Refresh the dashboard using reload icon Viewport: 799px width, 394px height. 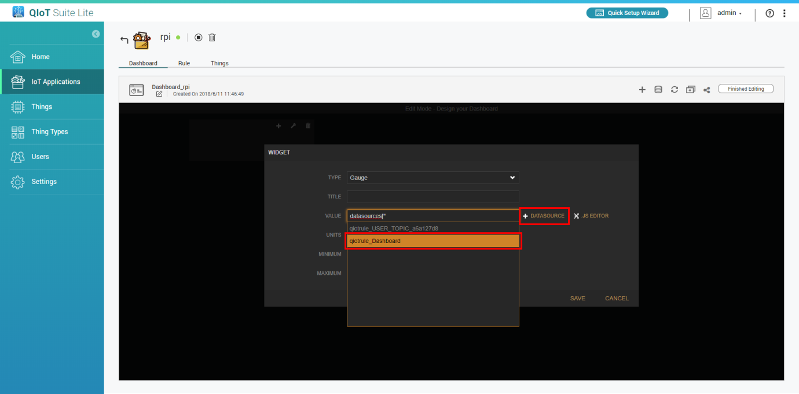[x=675, y=90]
